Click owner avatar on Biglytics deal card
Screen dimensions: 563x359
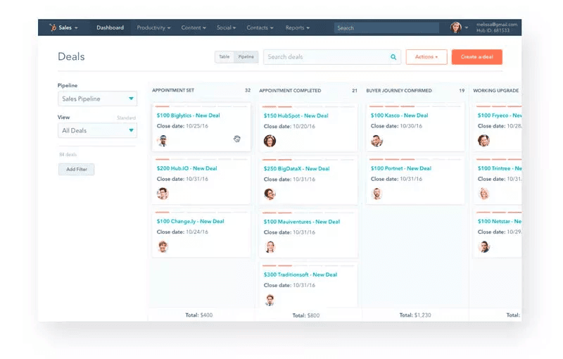click(x=163, y=140)
